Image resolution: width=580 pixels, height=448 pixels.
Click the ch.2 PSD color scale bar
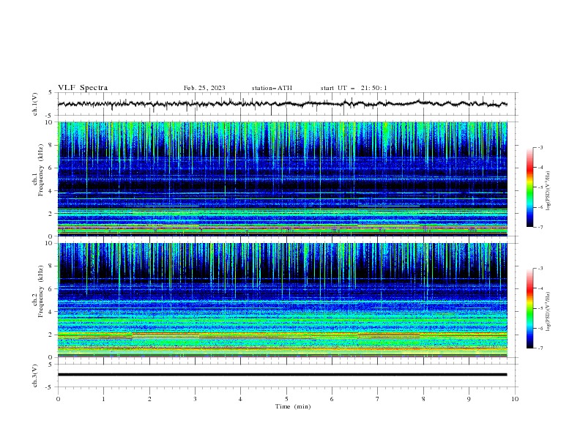pos(530,308)
